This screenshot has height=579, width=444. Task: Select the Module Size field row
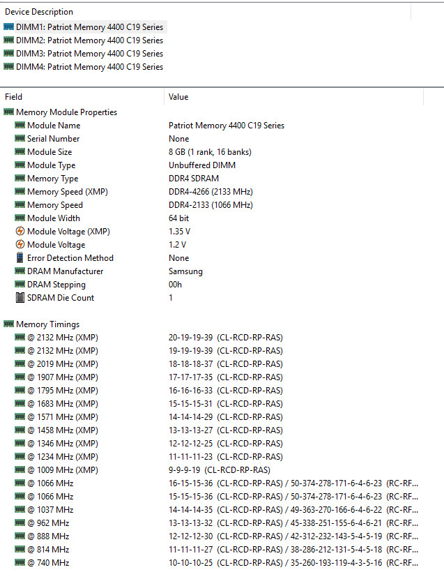click(x=49, y=152)
